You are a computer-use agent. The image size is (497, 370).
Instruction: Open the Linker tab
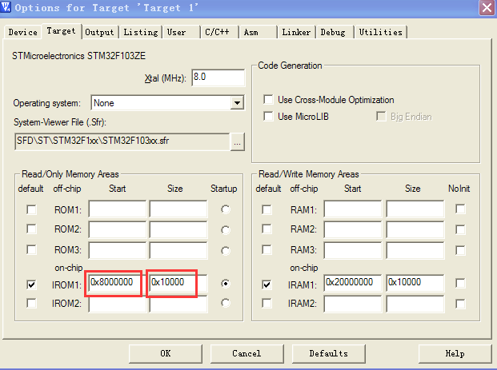[x=296, y=32]
